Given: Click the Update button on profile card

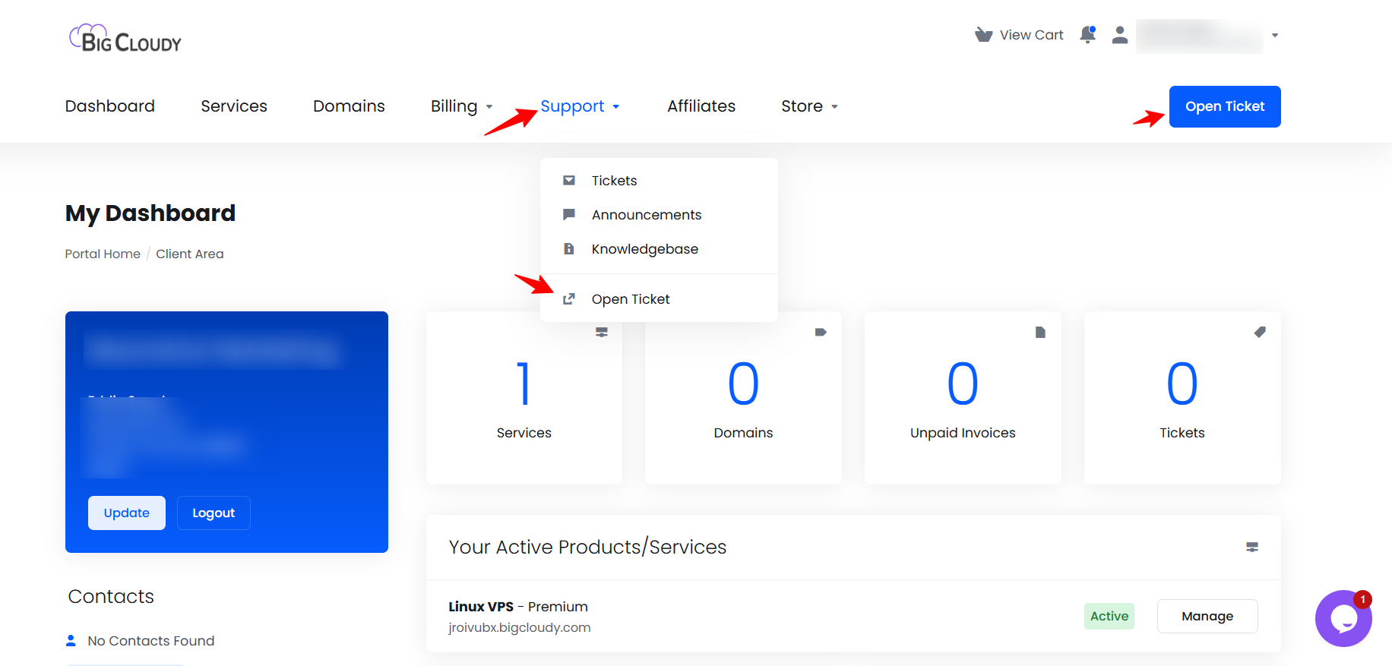Looking at the screenshot, I should 127,513.
